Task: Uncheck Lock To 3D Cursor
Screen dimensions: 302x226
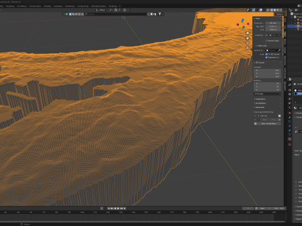Action: click(266, 55)
